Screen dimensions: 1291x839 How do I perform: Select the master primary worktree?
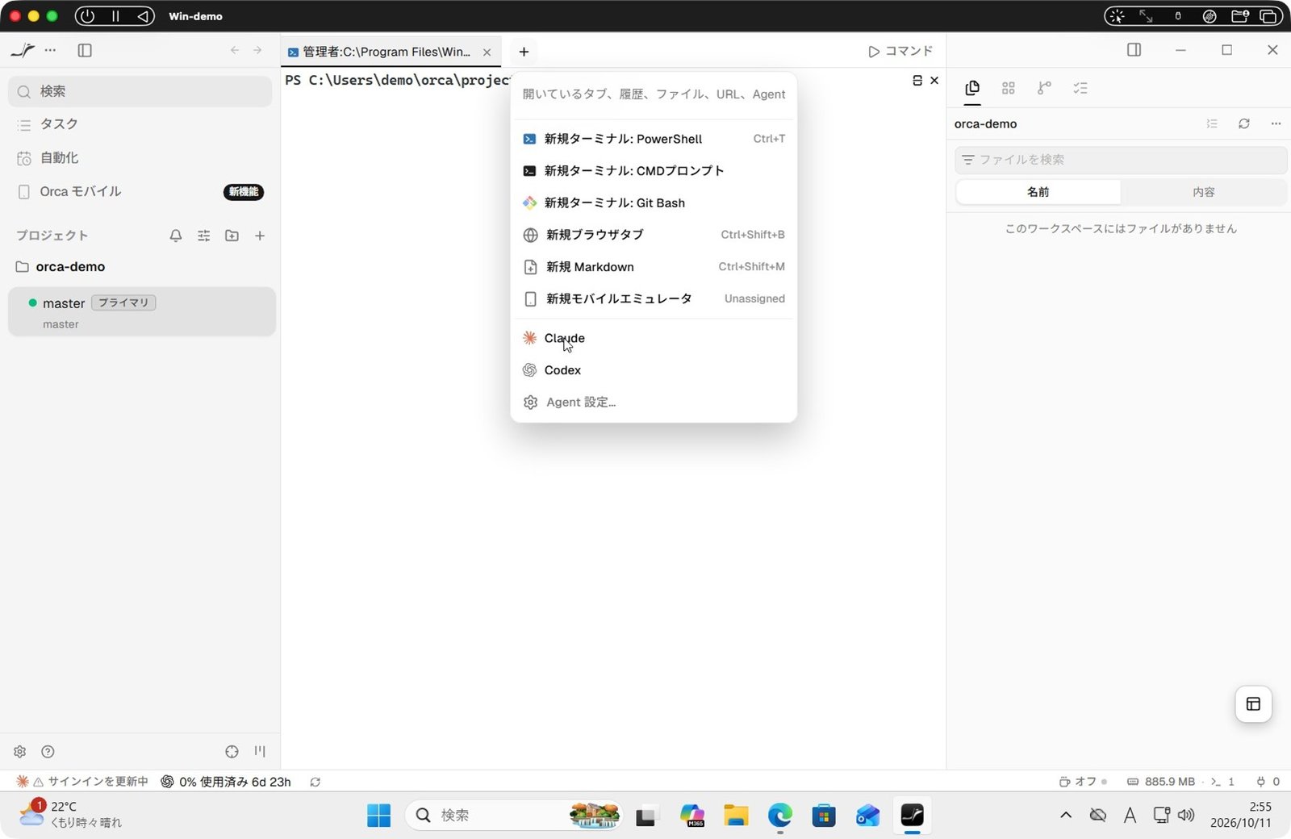(142, 311)
